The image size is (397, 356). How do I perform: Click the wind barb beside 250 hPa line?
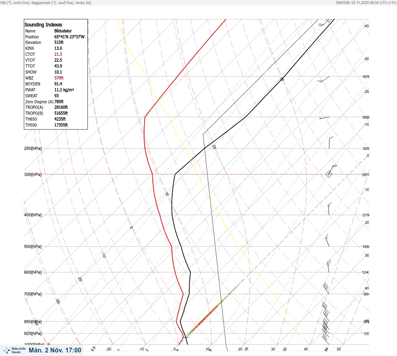[331, 143]
